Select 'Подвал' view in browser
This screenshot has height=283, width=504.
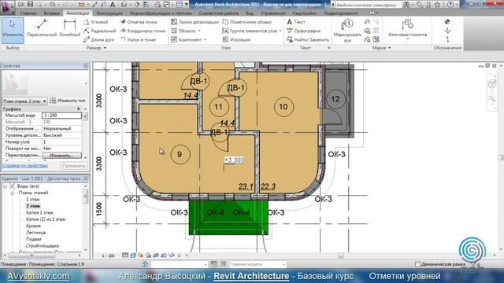(34, 239)
